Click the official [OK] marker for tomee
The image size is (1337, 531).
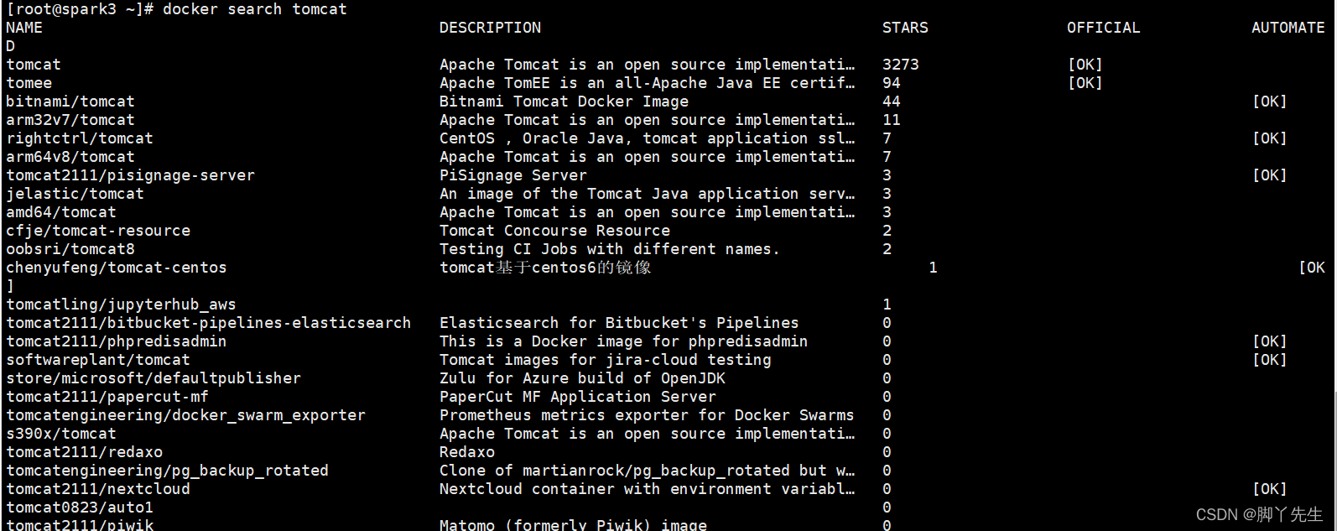tap(1085, 83)
